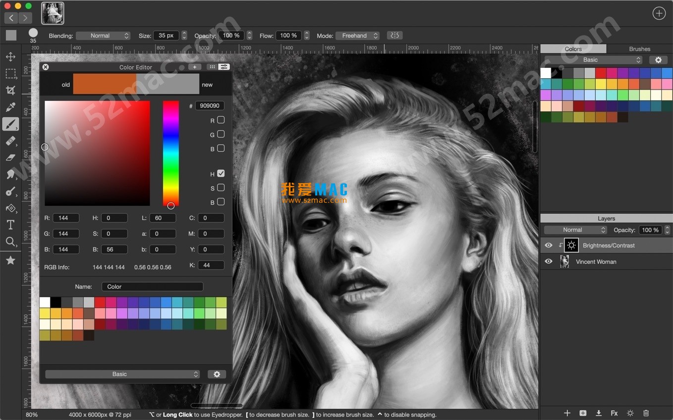Select the Fill bucket tool
Screen dimensions: 673x420
pos(10,208)
